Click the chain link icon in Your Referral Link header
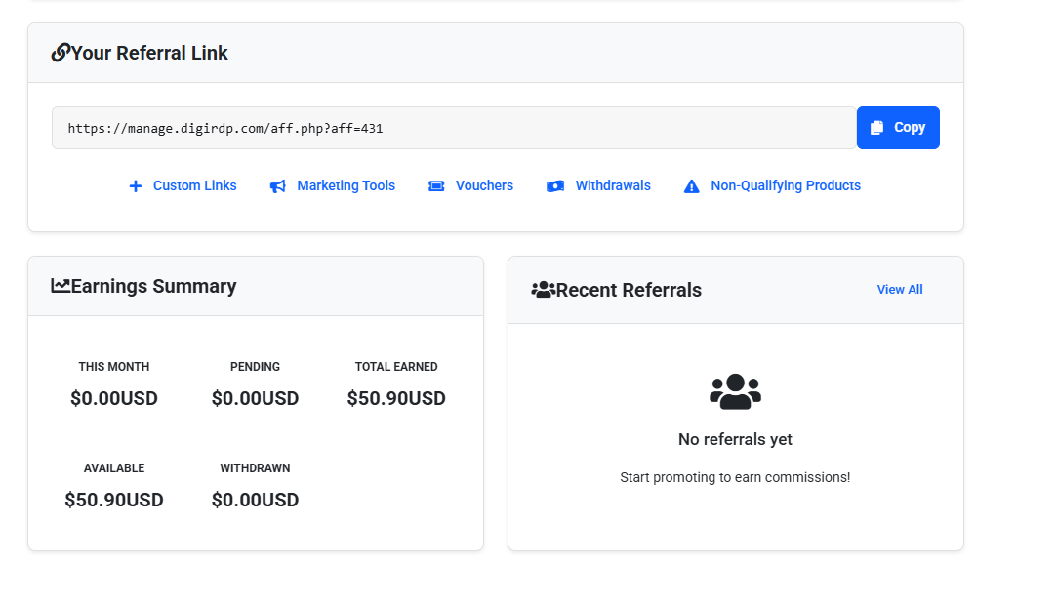1057x606 pixels. click(61, 52)
